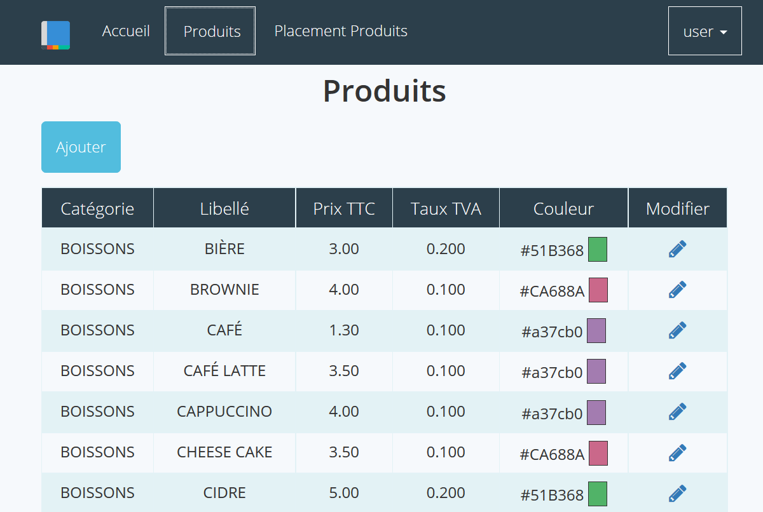Edit CAPPUCCINO using its pencil icon

click(x=677, y=412)
